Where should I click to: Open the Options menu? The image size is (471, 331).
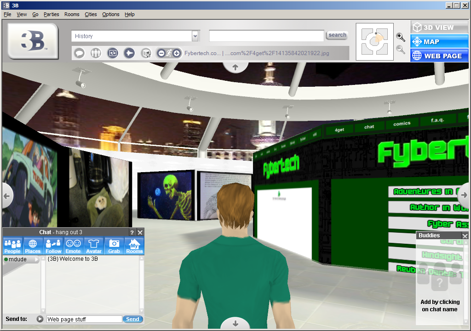pyautogui.click(x=111, y=14)
